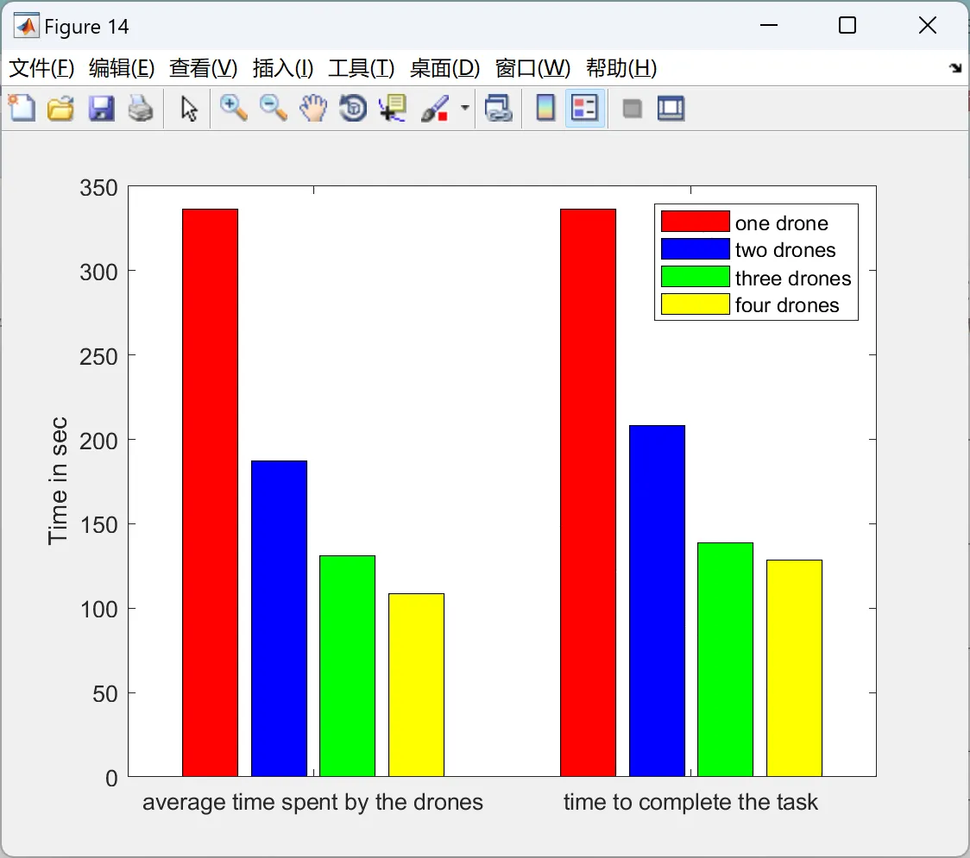970x858 pixels.
Task: Select the red bar in the average time group
Action: pyautogui.click(x=211, y=492)
